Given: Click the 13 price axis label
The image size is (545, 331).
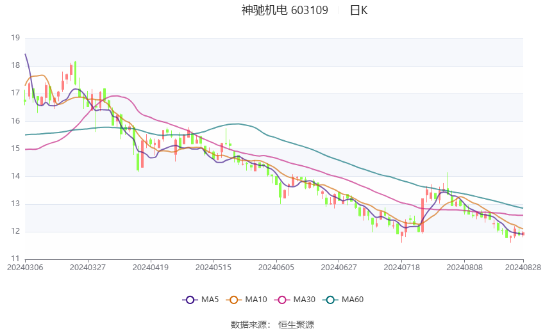Looking at the screenshot, I should click(15, 204).
